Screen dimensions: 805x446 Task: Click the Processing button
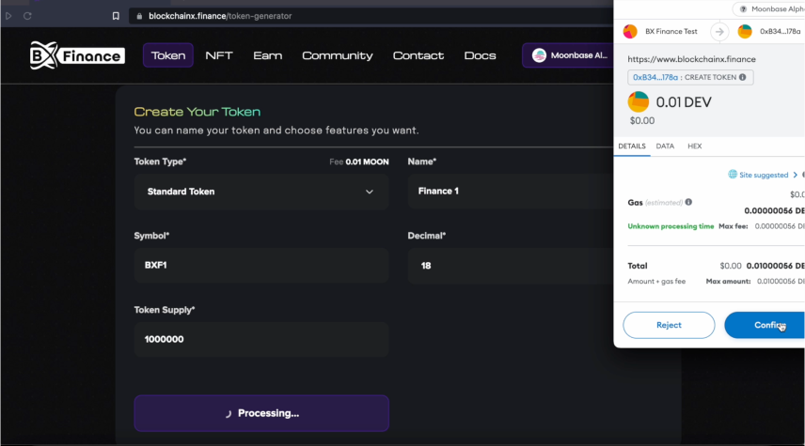pos(261,413)
